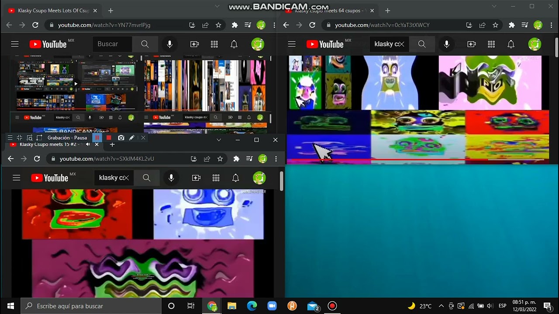
Task: Show hidden system tray icons
Action: [441, 306]
